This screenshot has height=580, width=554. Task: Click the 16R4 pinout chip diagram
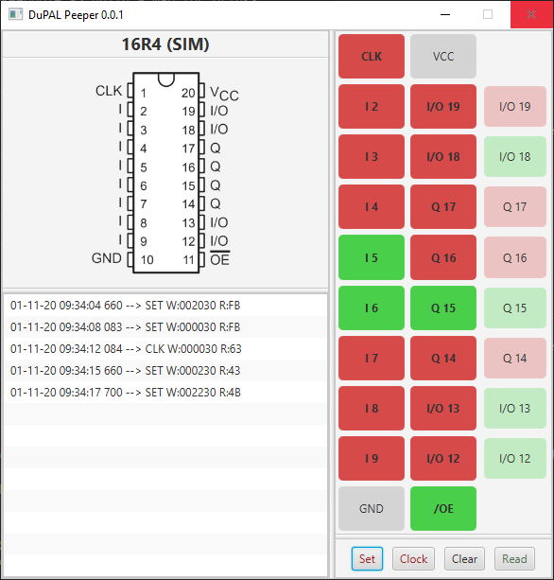[x=165, y=173]
